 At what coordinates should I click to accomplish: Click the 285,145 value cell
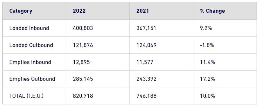(x=83, y=79)
